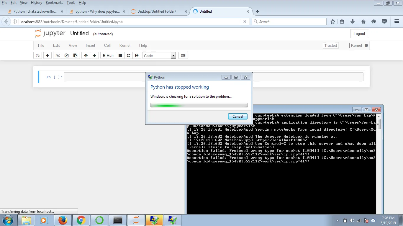
Task: Save page to Pocket icon
Action: coord(384,21)
